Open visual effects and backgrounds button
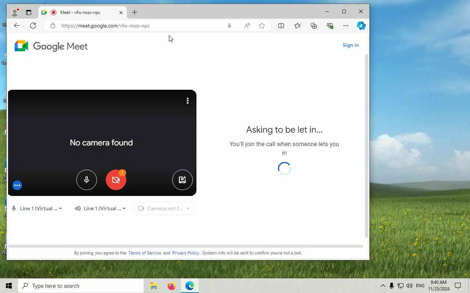This screenshot has width=470, height=293. click(182, 180)
